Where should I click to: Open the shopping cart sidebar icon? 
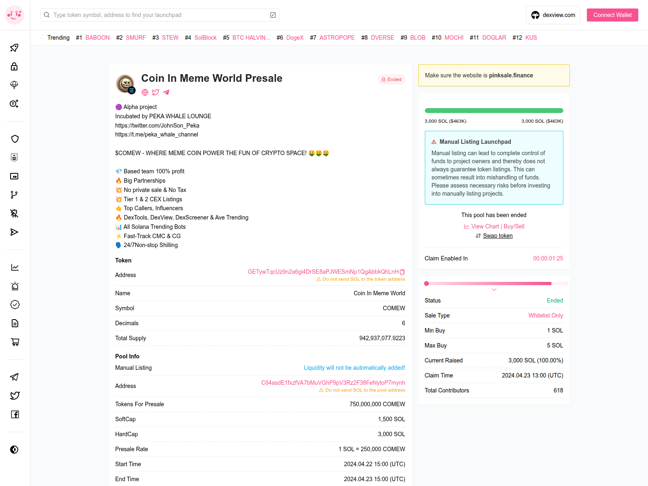(15, 342)
